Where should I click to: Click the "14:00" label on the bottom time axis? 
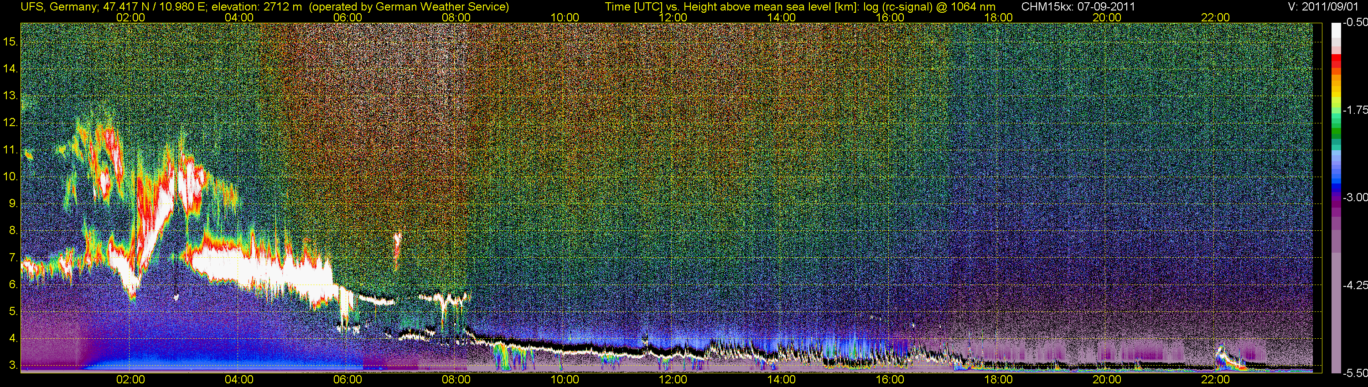click(782, 380)
